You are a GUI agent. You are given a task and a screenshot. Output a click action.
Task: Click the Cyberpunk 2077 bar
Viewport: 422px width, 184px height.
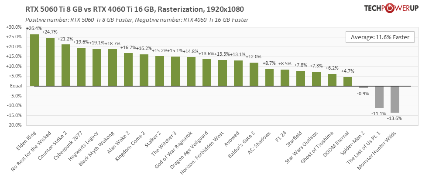click(82, 67)
